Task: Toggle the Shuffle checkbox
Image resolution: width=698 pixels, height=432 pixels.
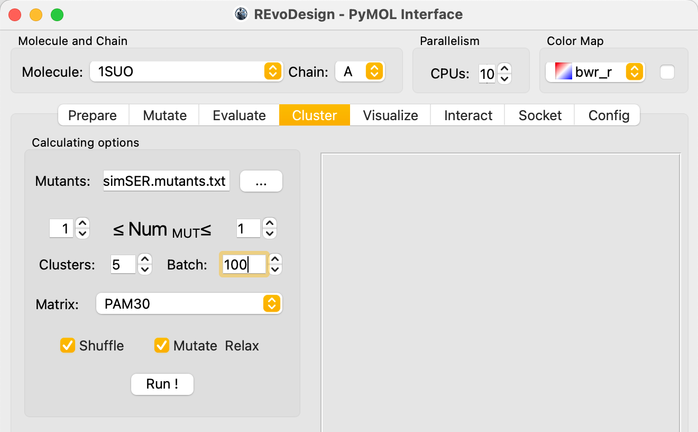Action: coord(68,346)
